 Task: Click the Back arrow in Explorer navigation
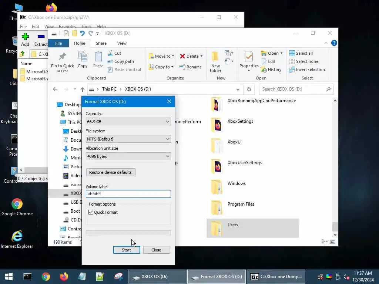(x=55, y=89)
